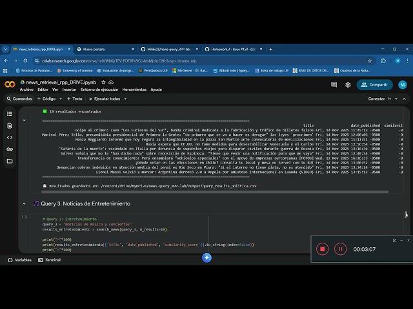
Task: Add a Código cell
Action: coord(46,98)
